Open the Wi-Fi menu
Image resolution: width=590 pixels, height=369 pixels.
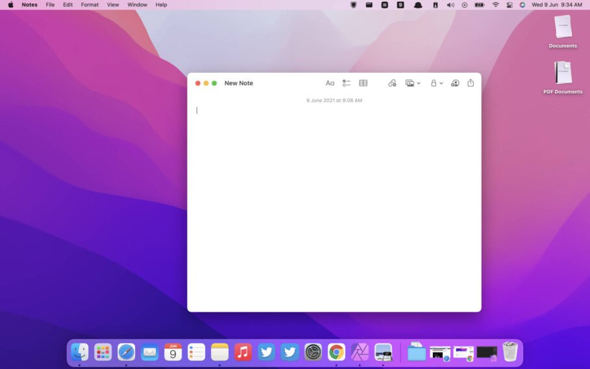[495, 5]
